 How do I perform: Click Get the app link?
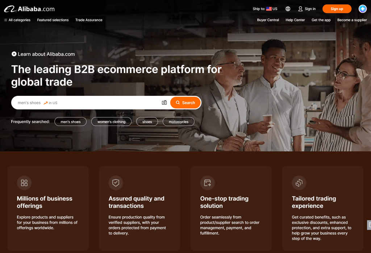click(x=321, y=20)
